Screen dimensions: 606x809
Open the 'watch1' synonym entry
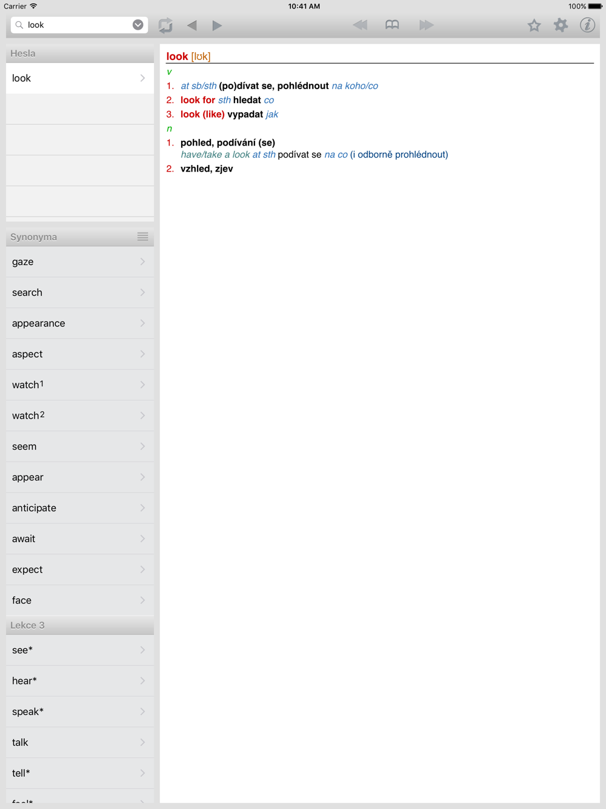(80, 385)
